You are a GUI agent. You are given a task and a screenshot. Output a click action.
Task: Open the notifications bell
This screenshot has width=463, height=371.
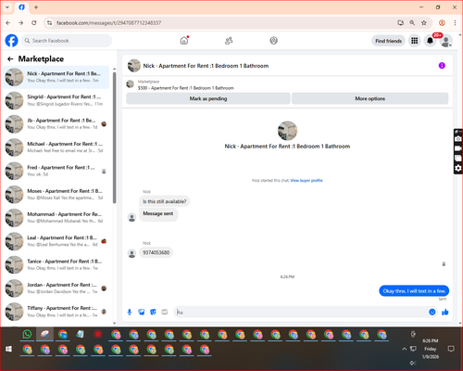point(430,41)
